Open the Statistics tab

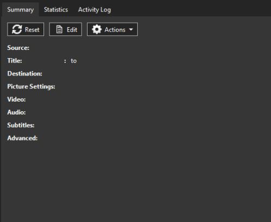[x=56, y=10]
